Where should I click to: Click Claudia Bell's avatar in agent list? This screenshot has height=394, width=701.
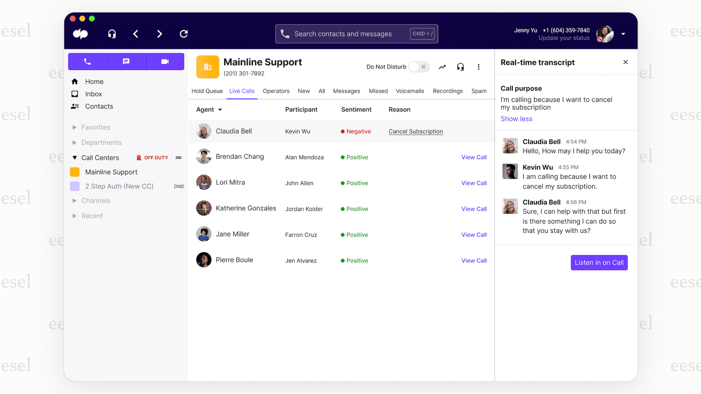[204, 131]
